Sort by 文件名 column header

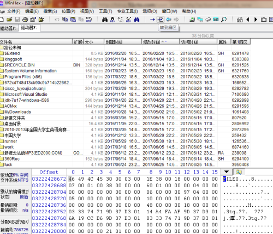[x=36, y=42]
